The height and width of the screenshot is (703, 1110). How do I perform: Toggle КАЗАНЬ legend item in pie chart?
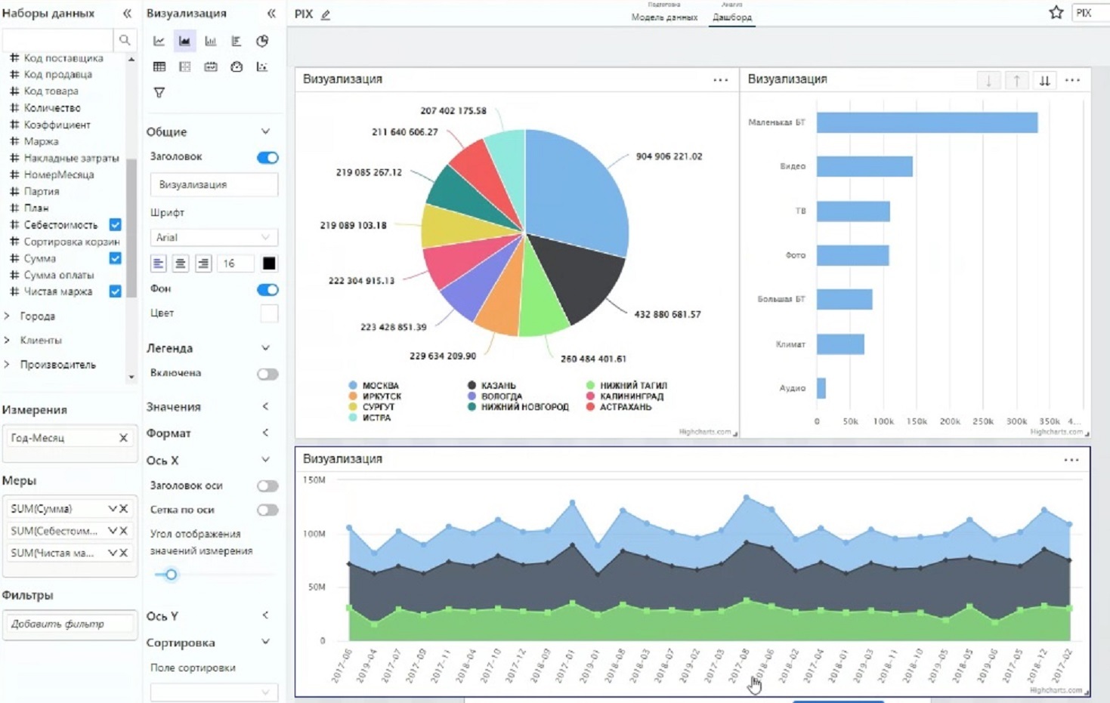pyautogui.click(x=491, y=385)
